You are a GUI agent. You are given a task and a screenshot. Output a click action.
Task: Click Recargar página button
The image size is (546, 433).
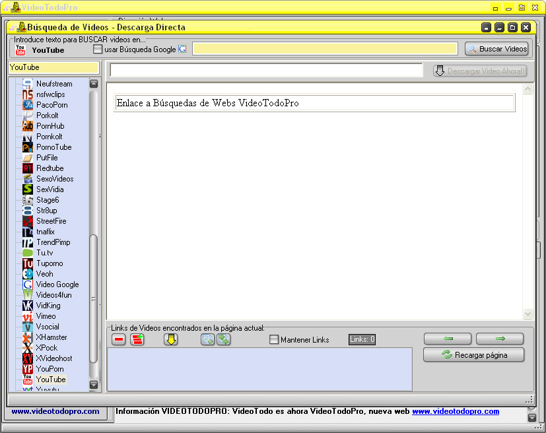pyautogui.click(x=474, y=355)
